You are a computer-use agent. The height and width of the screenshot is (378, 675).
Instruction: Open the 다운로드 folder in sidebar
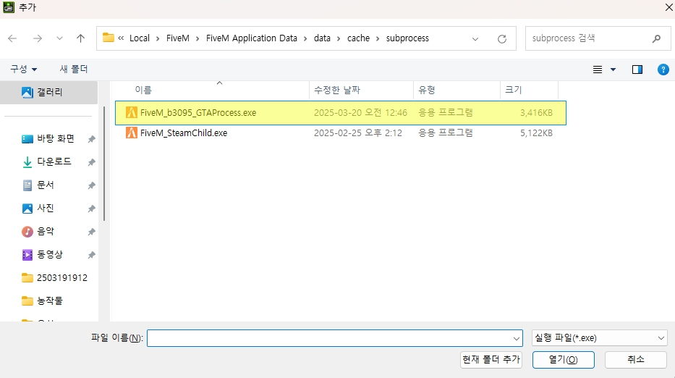[x=54, y=162]
